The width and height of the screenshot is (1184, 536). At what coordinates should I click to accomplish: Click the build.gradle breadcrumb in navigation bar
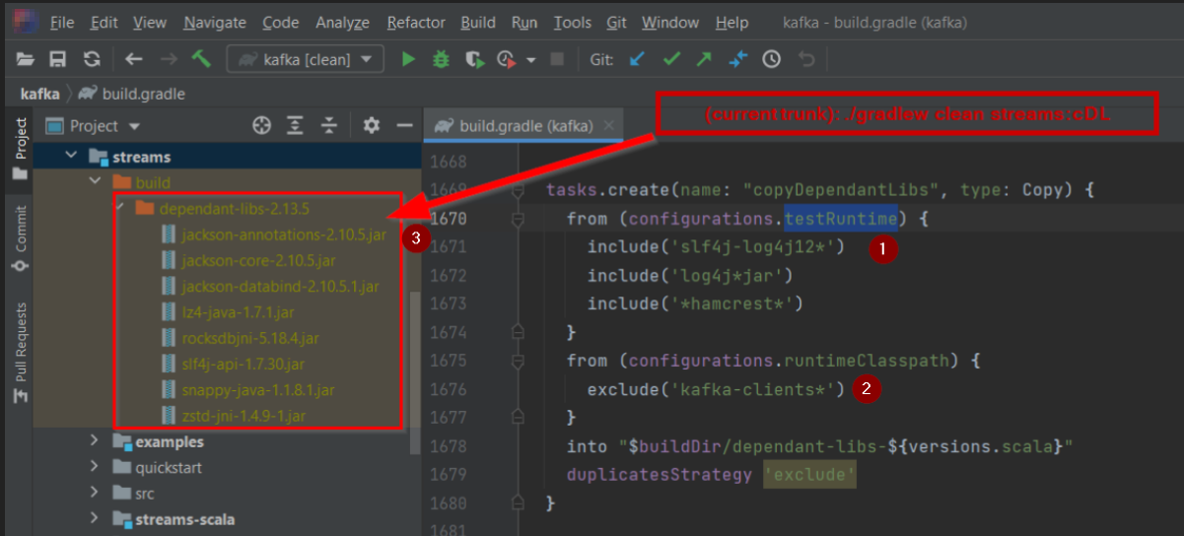coord(132,94)
